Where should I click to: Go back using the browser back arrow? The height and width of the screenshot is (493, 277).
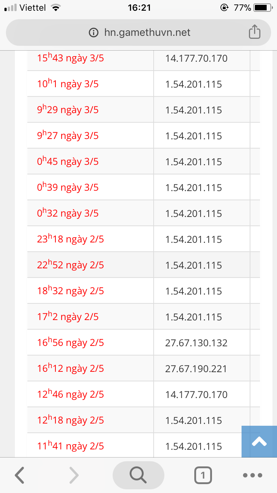click(x=20, y=475)
